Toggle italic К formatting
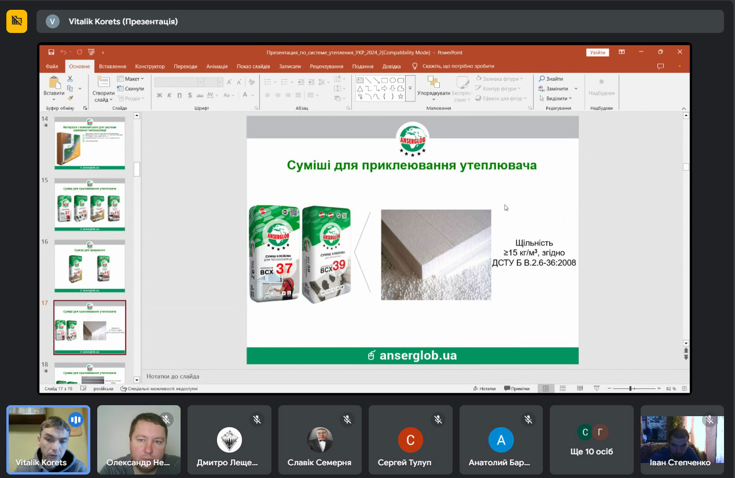Screen dimensions: 735x478 tap(170, 95)
